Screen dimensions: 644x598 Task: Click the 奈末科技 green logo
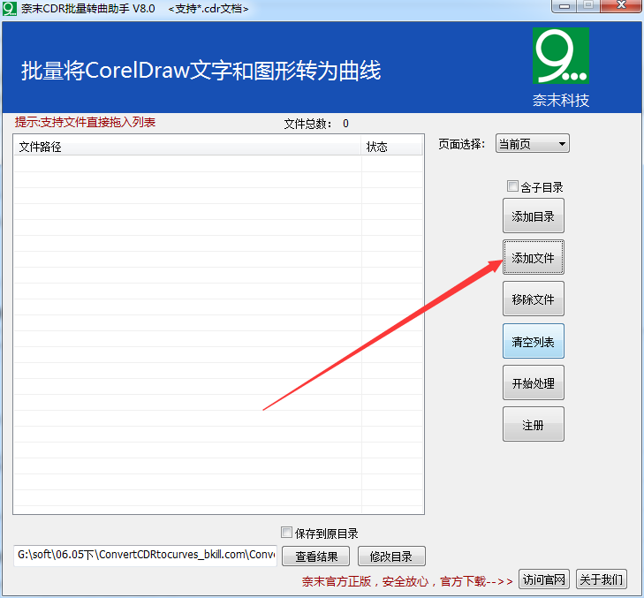pyautogui.click(x=561, y=56)
